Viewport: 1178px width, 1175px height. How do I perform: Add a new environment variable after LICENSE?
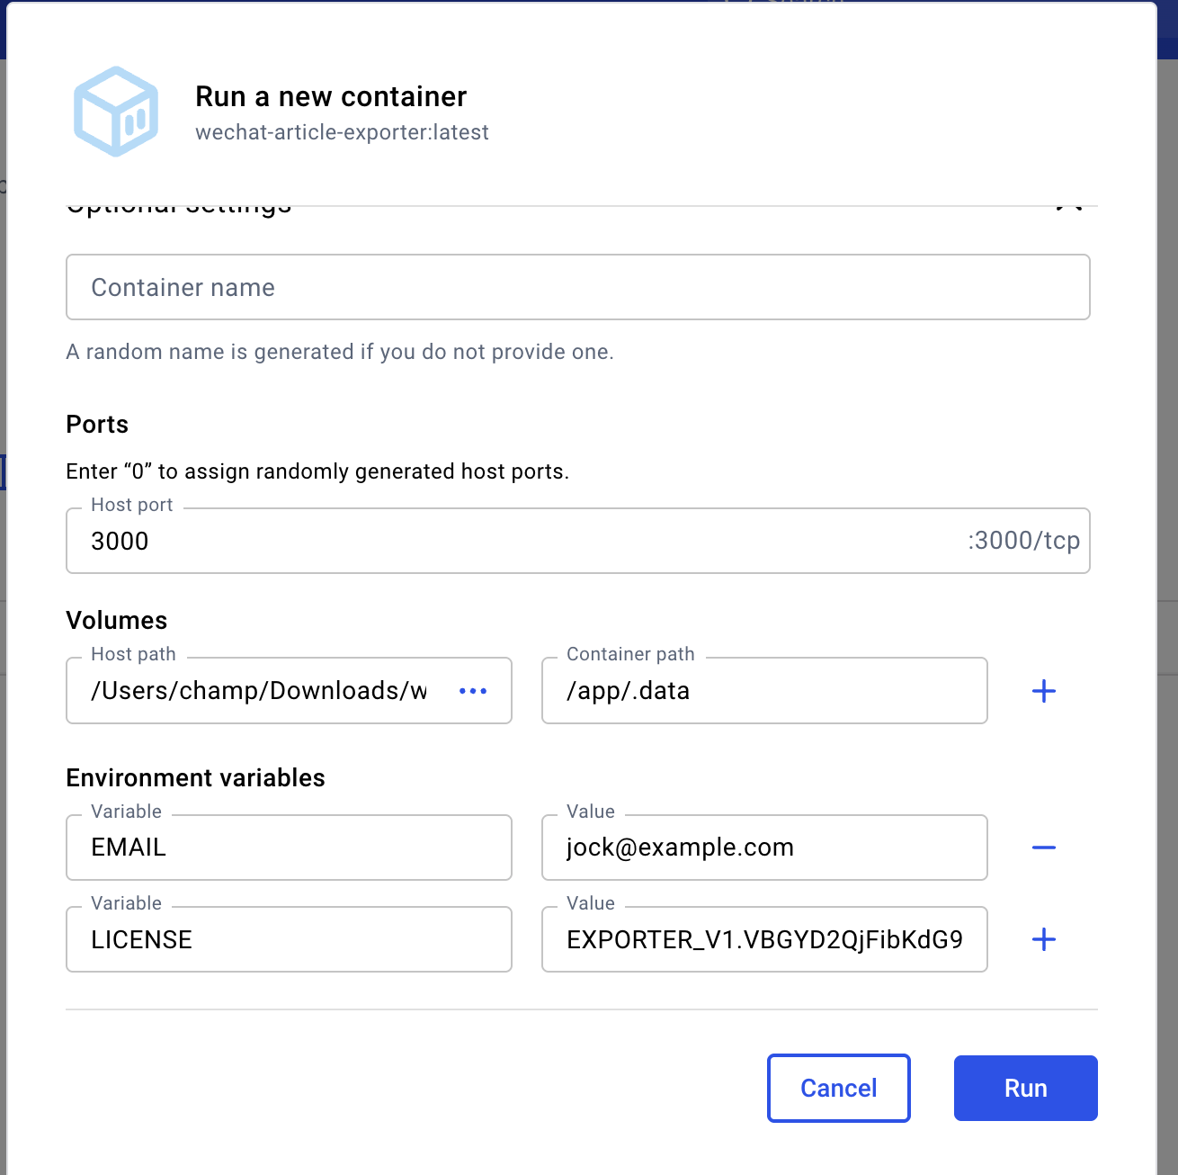[1043, 939]
